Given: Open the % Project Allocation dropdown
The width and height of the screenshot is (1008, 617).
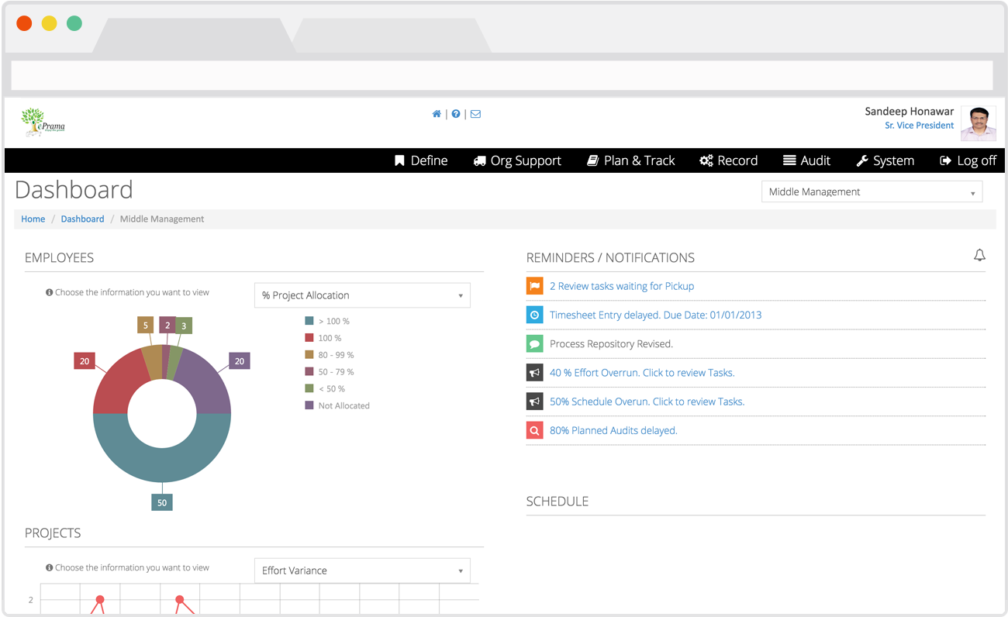Looking at the screenshot, I should (362, 295).
